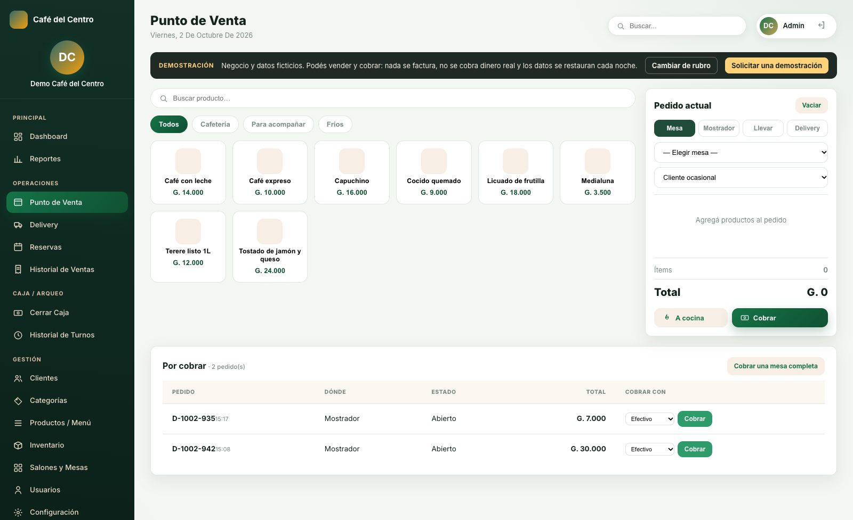853x520 pixels.
Task: Click the Historial de Ventas receipt icon
Action: pyautogui.click(x=18, y=270)
